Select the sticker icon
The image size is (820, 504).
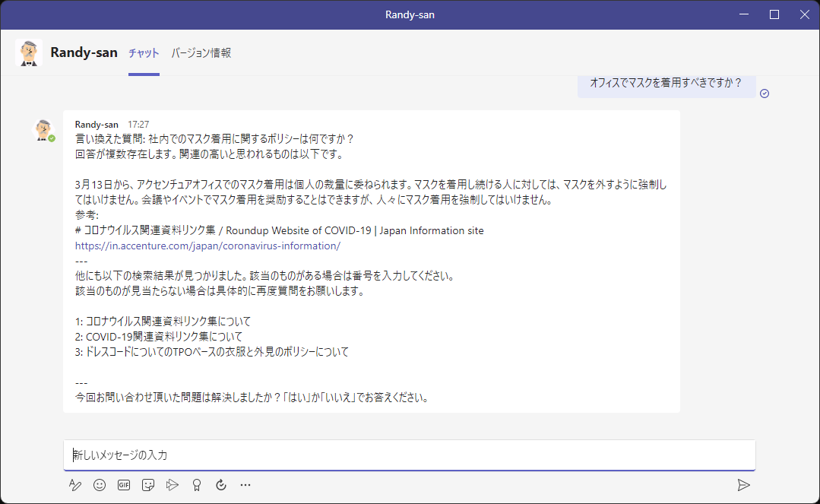[x=148, y=484]
